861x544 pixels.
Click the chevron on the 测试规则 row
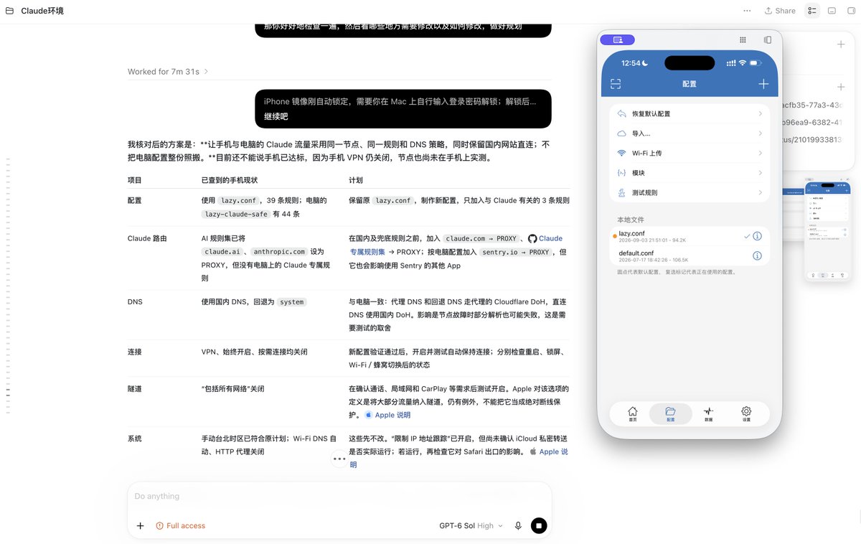point(761,192)
